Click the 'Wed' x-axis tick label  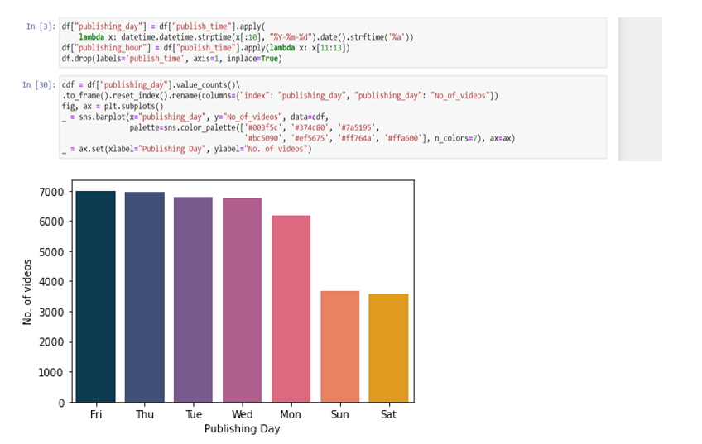coord(243,414)
